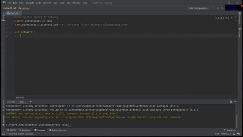Click line number 6 in gutter
Viewport: 243px width, 137px height.
pos(7,36)
